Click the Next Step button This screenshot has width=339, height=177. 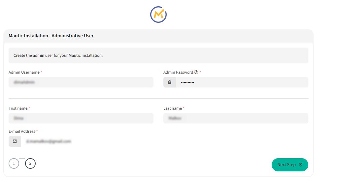click(x=290, y=165)
